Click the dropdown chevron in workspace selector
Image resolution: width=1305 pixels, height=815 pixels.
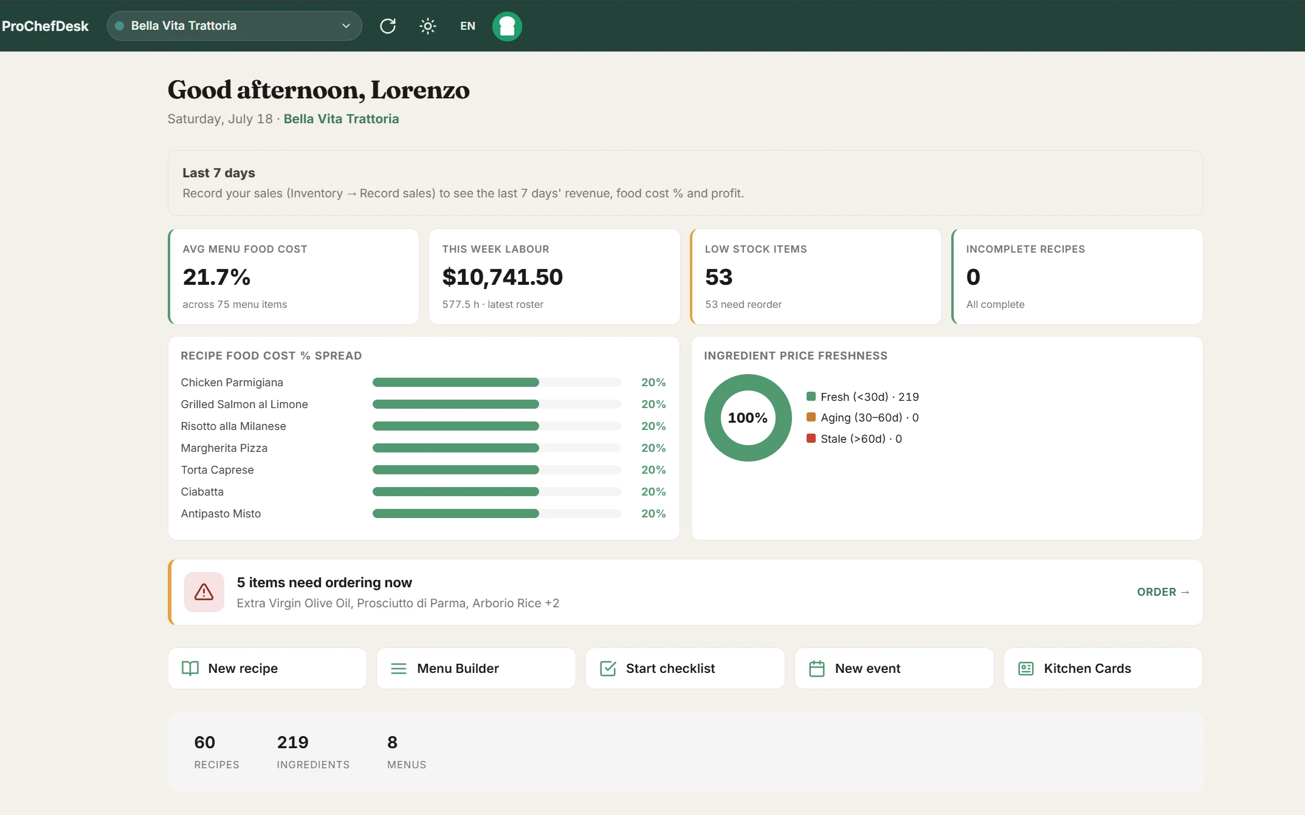coord(346,26)
